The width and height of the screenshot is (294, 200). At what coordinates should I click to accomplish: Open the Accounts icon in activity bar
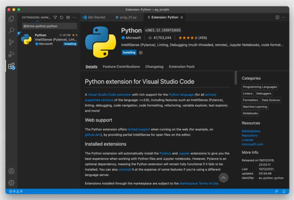click(x=11, y=171)
